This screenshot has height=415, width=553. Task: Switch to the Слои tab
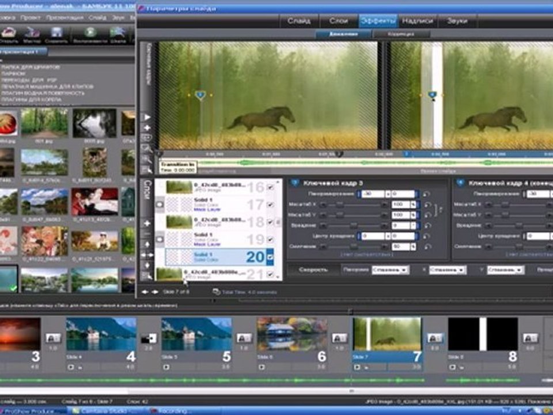[x=338, y=21]
